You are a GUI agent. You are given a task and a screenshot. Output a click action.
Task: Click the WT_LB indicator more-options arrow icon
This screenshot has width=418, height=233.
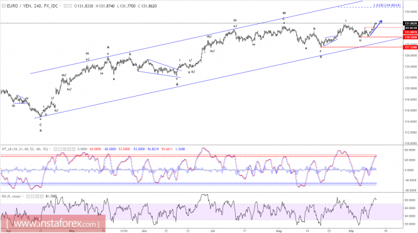pos(69,149)
